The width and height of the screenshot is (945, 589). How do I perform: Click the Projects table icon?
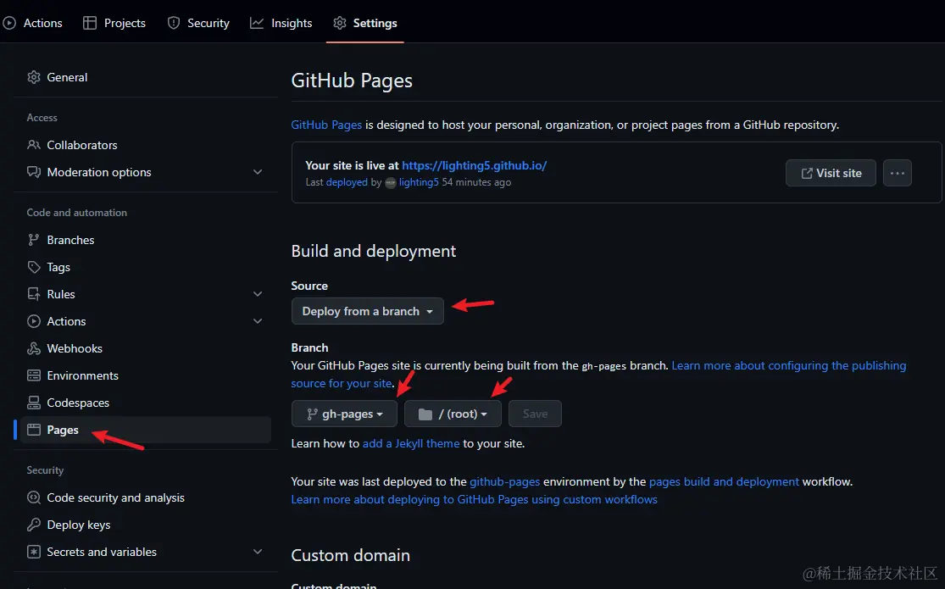point(90,23)
